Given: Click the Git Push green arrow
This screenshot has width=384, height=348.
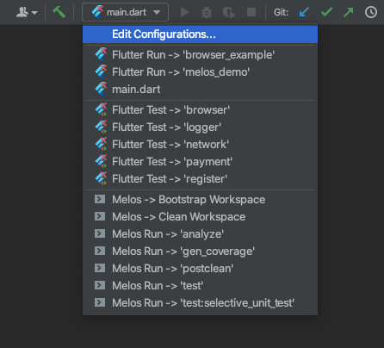Looking at the screenshot, I should [349, 12].
